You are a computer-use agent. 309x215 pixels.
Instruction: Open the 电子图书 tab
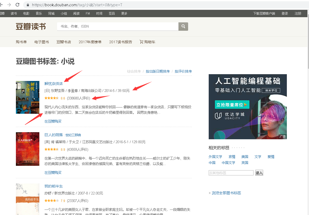coord(42,42)
